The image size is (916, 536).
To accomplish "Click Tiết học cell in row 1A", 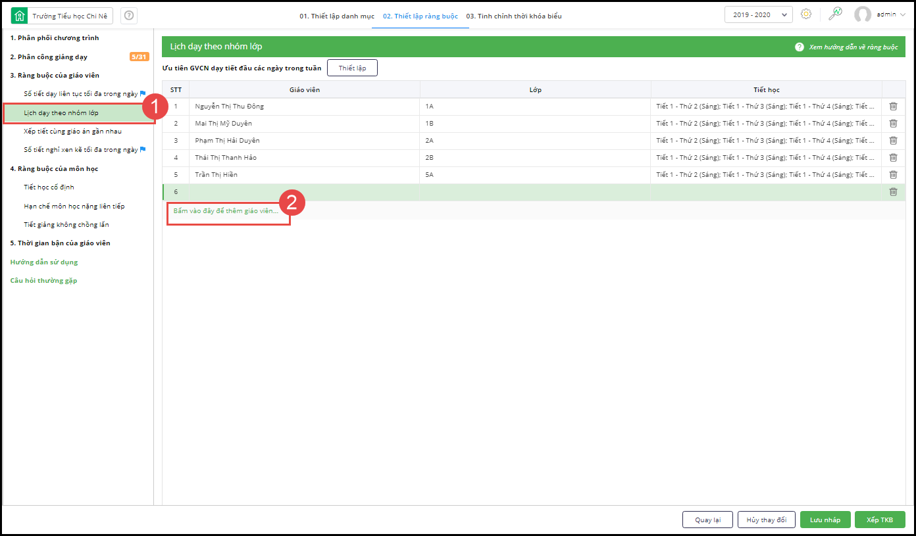I will [766, 106].
